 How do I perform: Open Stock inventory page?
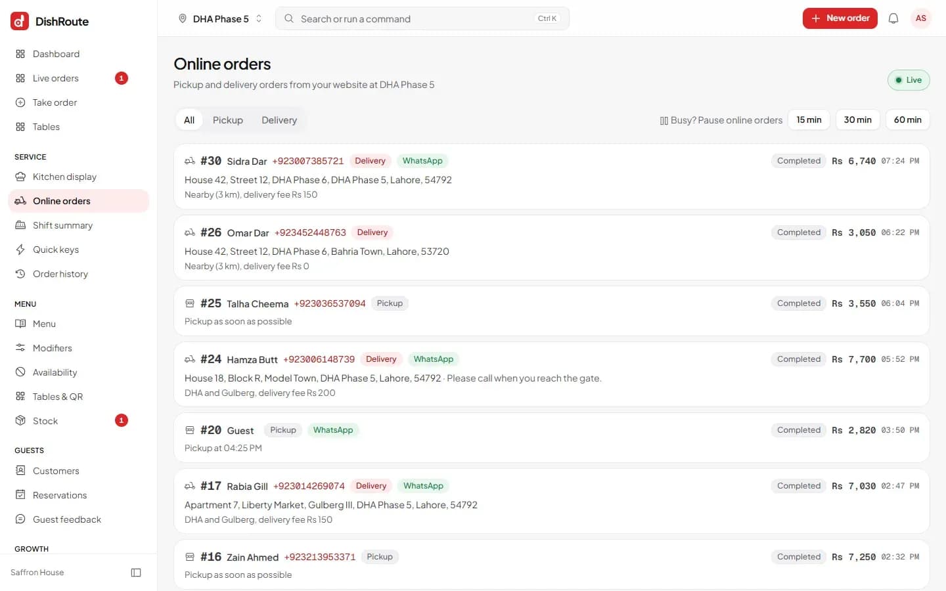pos(79,421)
